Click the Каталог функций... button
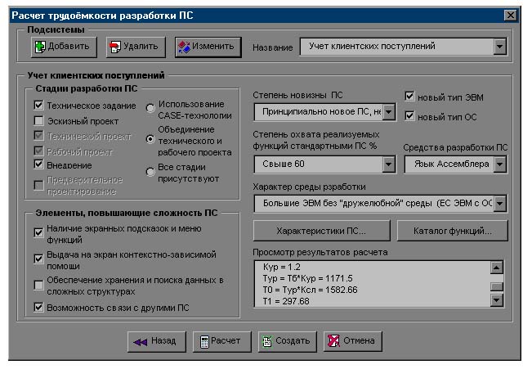 pos(452,231)
